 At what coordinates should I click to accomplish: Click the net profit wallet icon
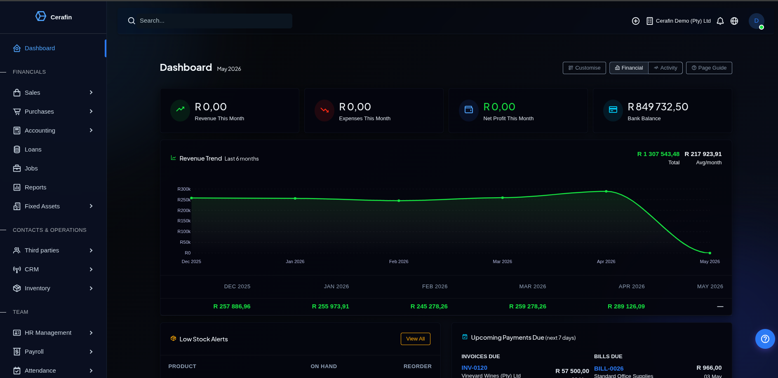click(x=469, y=110)
